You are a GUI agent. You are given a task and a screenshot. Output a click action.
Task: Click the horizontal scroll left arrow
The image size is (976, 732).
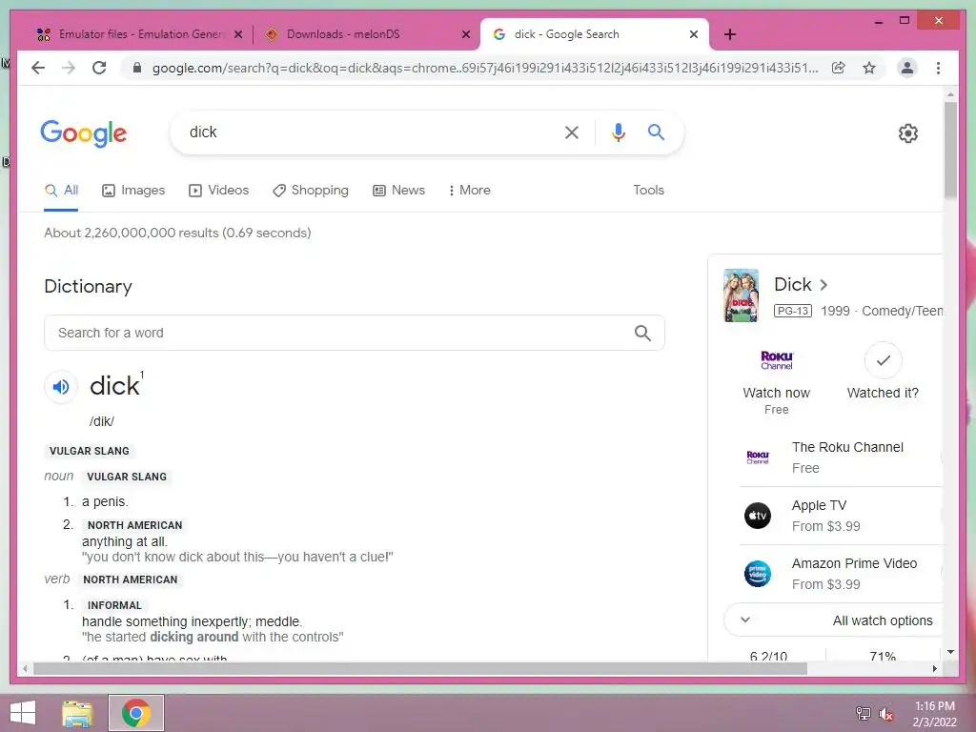(x=25, y=668)
